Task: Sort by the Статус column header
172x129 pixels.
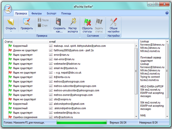Action: click(26, 42)
